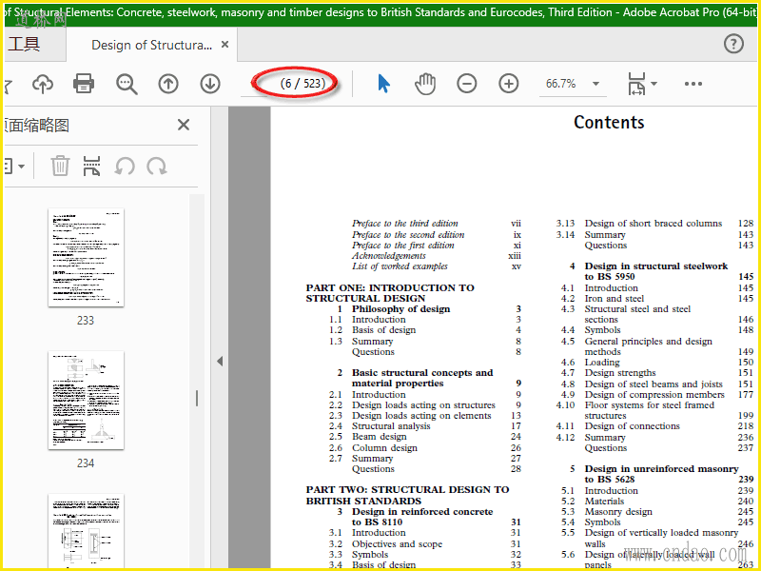Delete selected pages with the trash icon

(x=60, y=166)
